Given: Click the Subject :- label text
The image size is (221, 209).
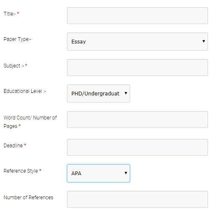Looking at the screenshot, I should pyautogui.click(x=13, y=66).
